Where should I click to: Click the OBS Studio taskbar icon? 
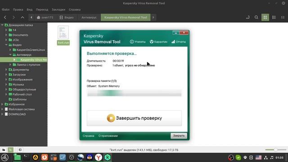(x=72, y=157)
